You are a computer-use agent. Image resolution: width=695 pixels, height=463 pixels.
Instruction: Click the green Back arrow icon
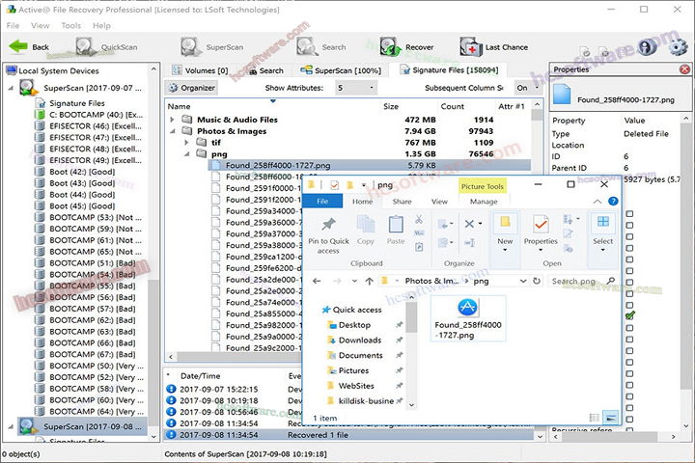click(x=18, y=46)
